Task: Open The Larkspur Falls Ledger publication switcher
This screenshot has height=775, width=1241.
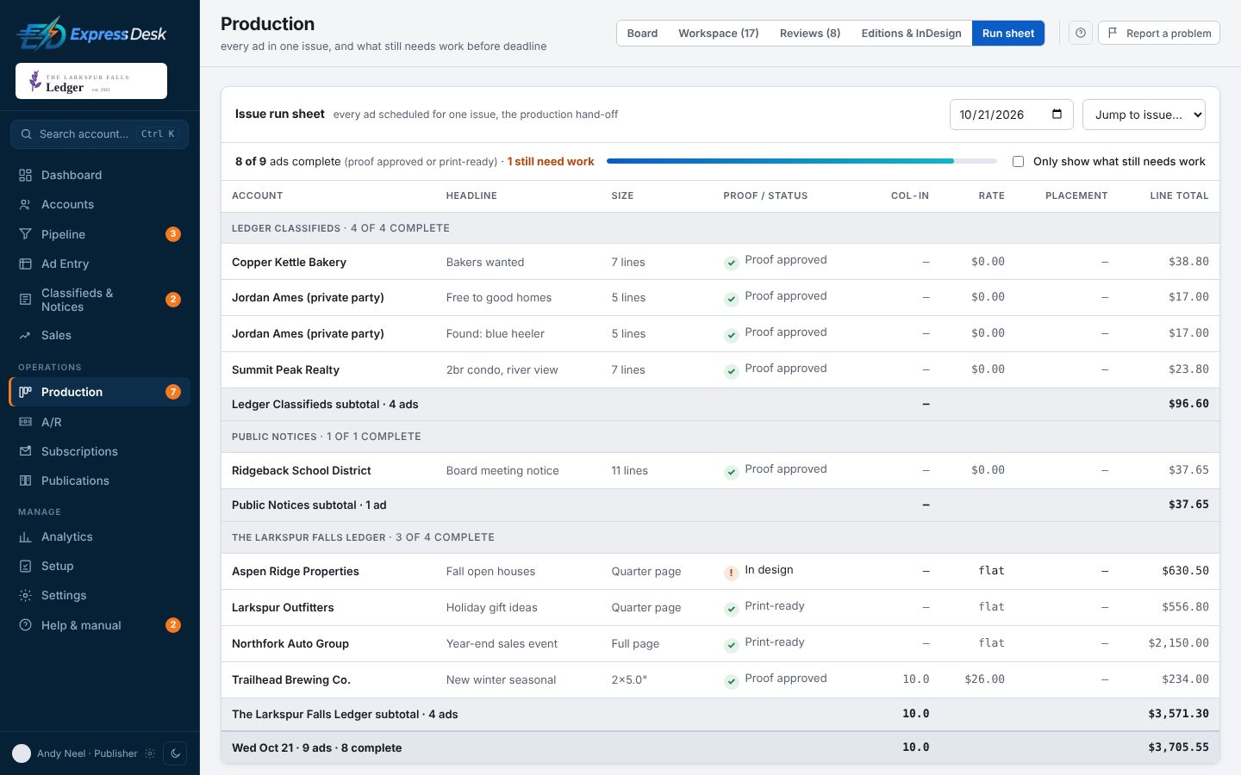Action: [91, 81]
